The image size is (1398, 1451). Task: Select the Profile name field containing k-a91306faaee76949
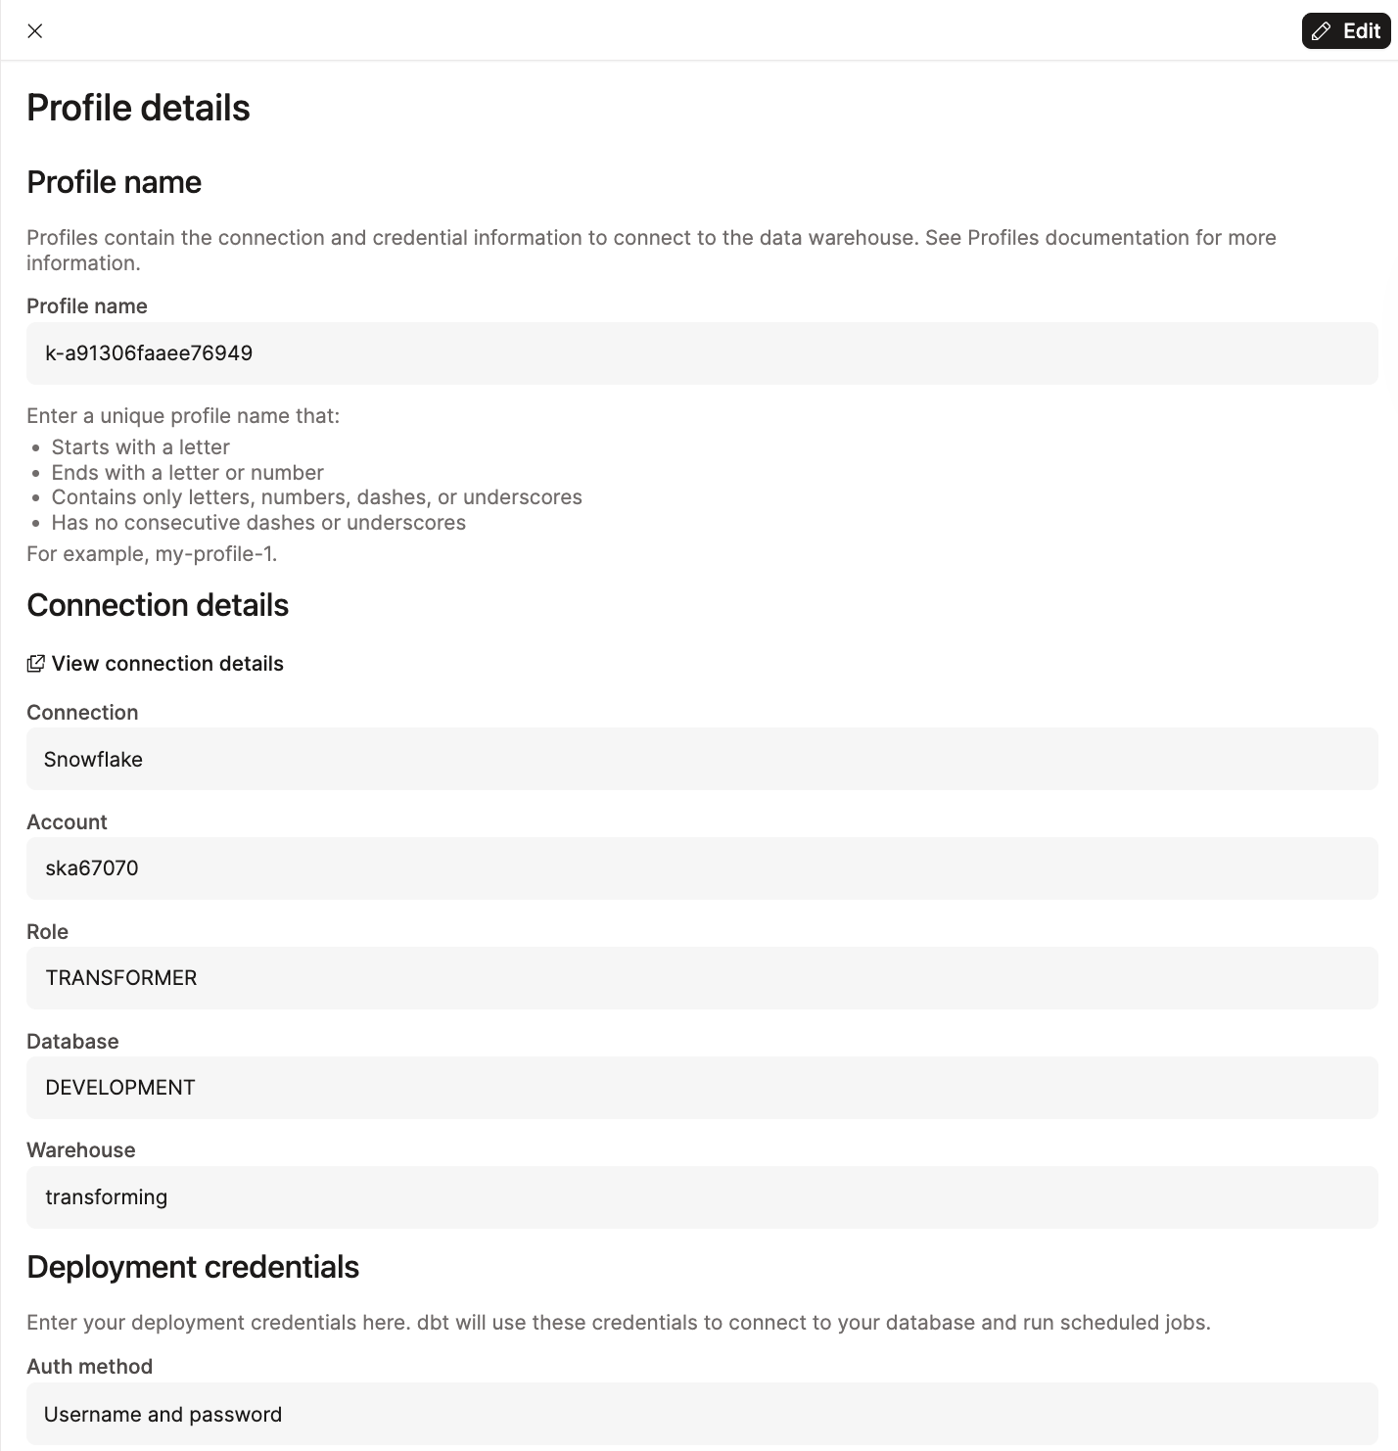coord(701,353)
